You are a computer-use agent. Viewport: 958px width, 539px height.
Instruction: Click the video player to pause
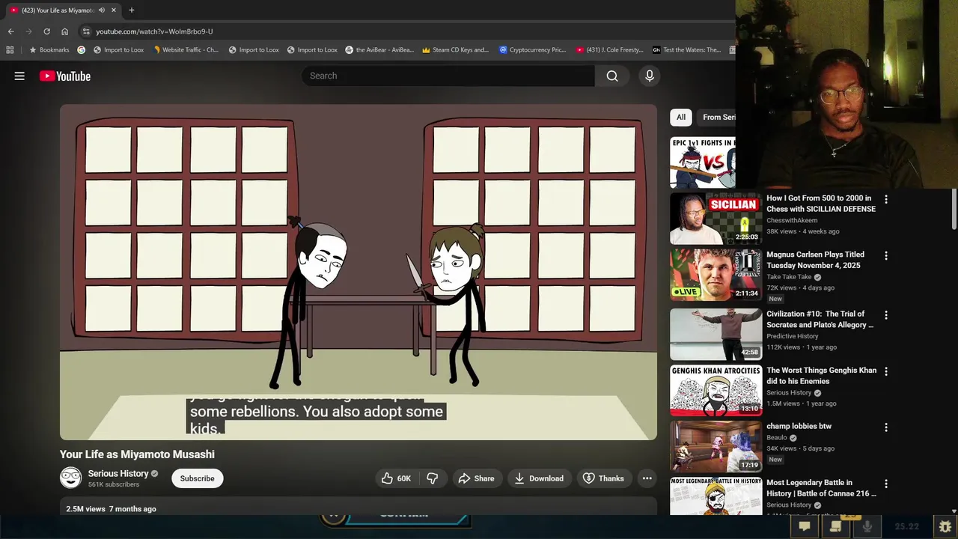point(359,272)
